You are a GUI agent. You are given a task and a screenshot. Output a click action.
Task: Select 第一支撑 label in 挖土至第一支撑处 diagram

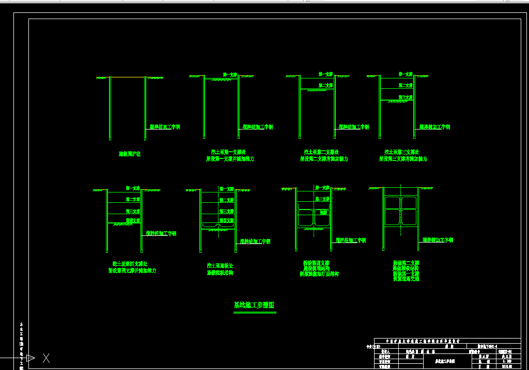pos(230,74)
